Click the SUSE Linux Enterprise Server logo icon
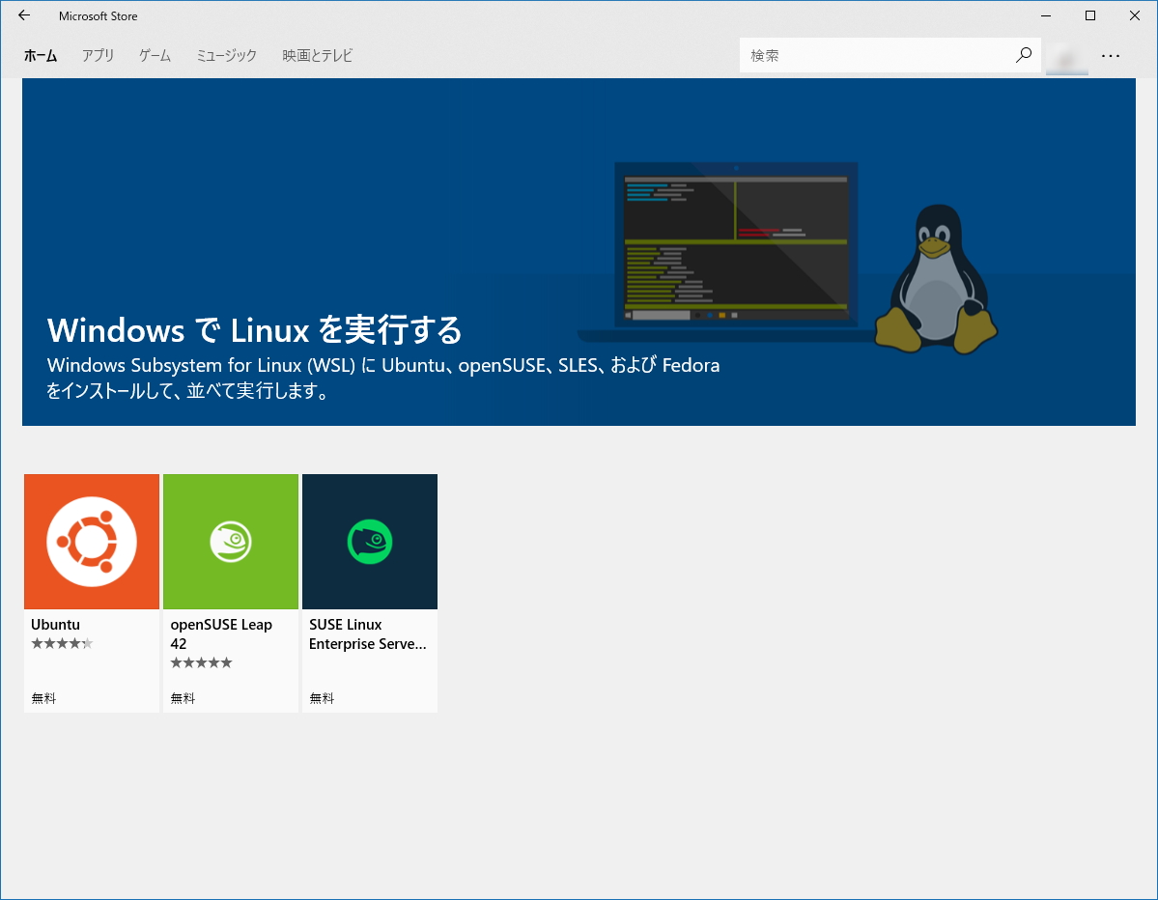Screen dimensions: 1158x900 (x=369, y=541)
